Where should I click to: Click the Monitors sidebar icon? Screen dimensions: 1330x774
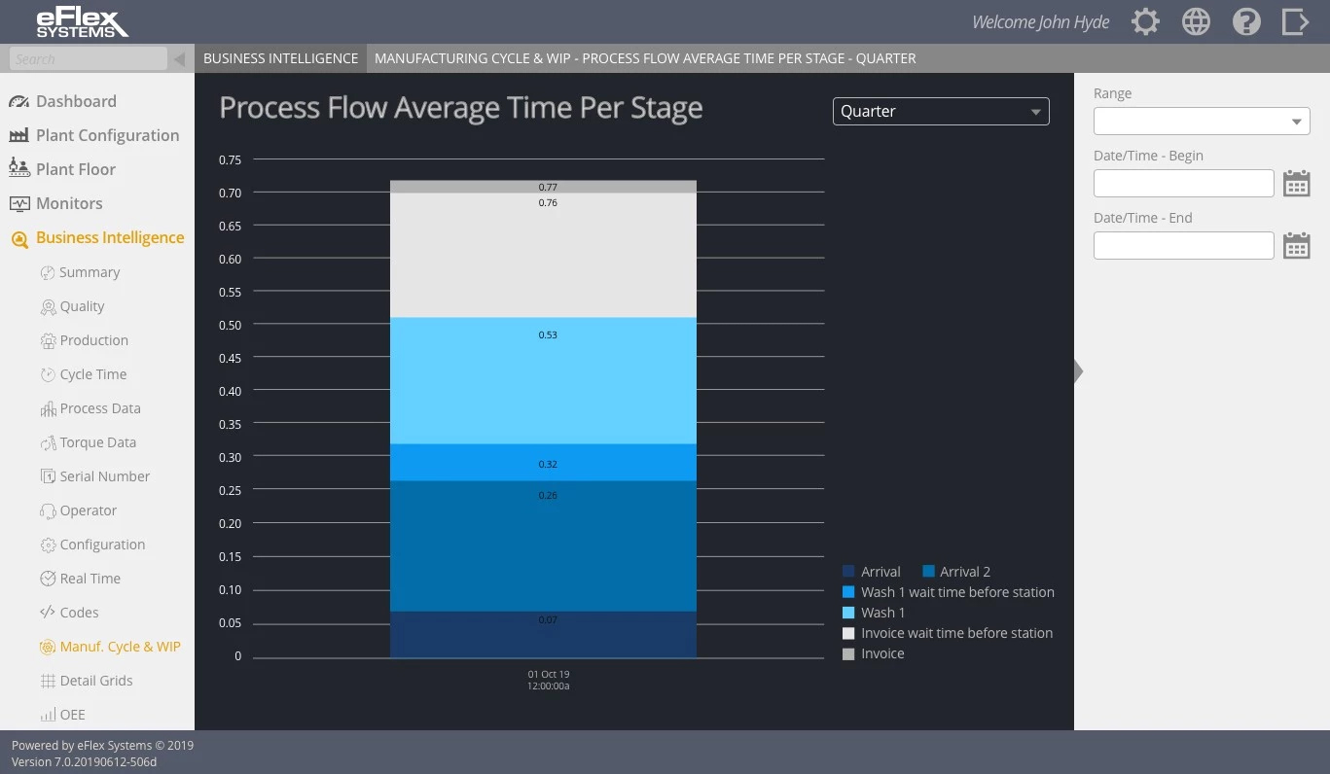21,203
